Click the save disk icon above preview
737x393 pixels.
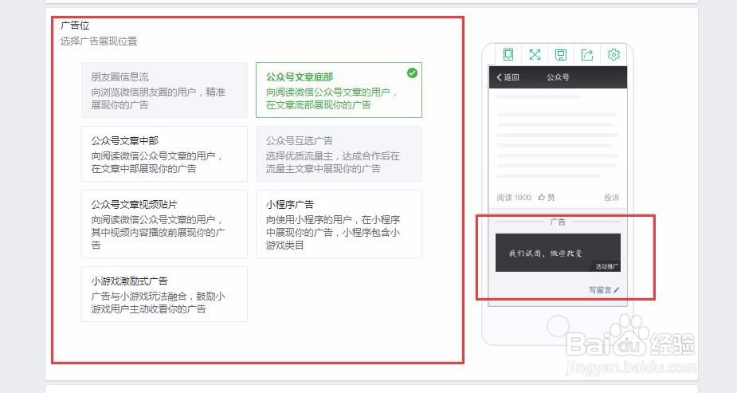click(x=561, y=55)
